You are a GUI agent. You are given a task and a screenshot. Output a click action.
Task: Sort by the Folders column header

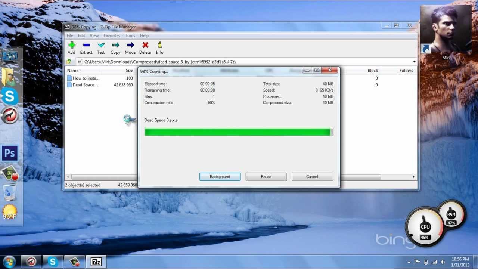tap(406, 71)
